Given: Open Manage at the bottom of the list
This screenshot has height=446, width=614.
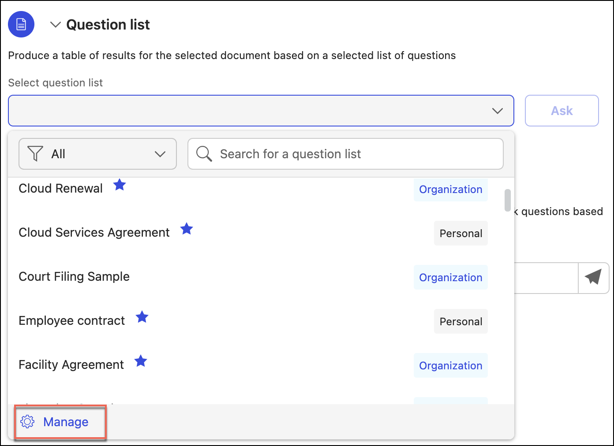Looking at the screenshot, I should (x=65, y=422).
